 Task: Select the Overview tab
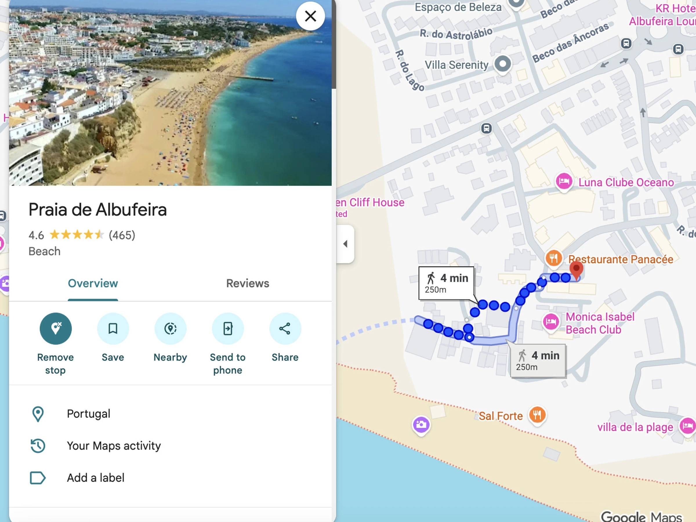coord(93,284)
